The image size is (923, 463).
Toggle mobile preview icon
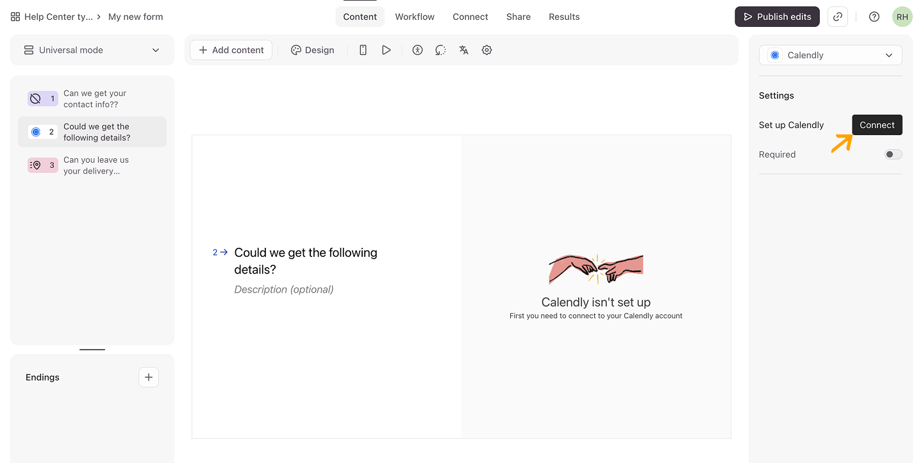(363, 50)
